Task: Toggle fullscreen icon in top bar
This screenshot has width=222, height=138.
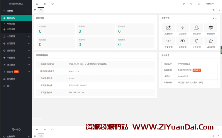Action: click(199, 4)
